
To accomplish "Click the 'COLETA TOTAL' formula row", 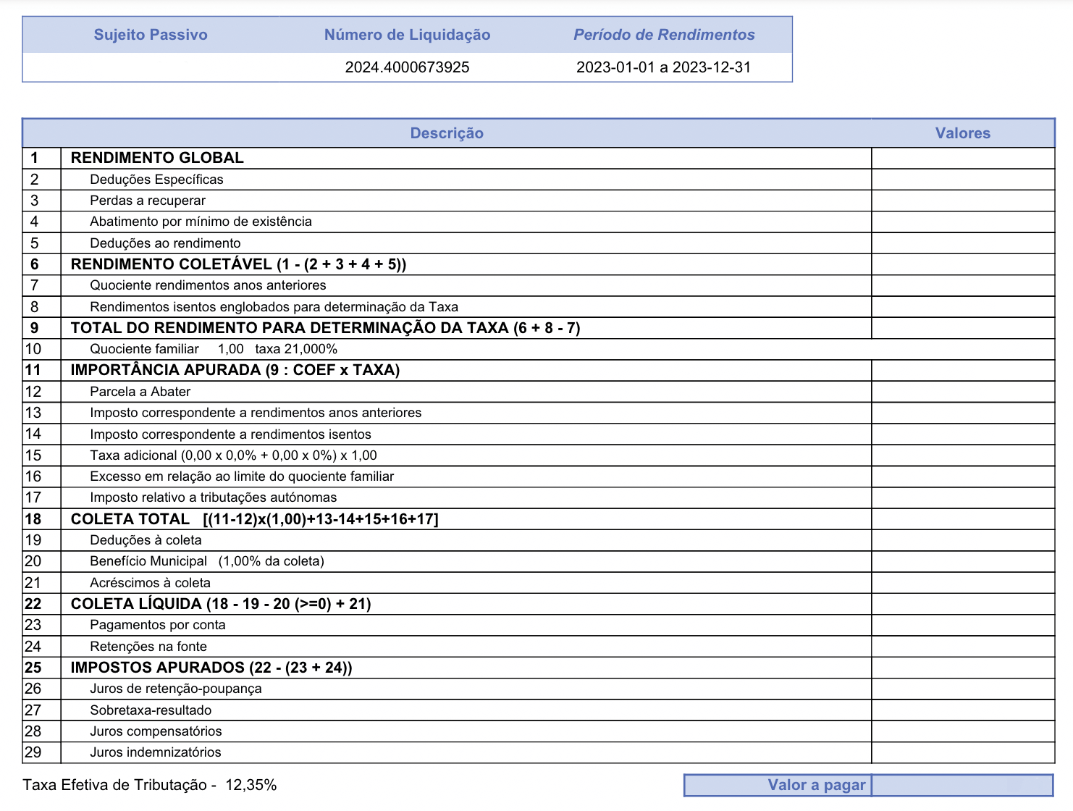I will pos(254,519).
